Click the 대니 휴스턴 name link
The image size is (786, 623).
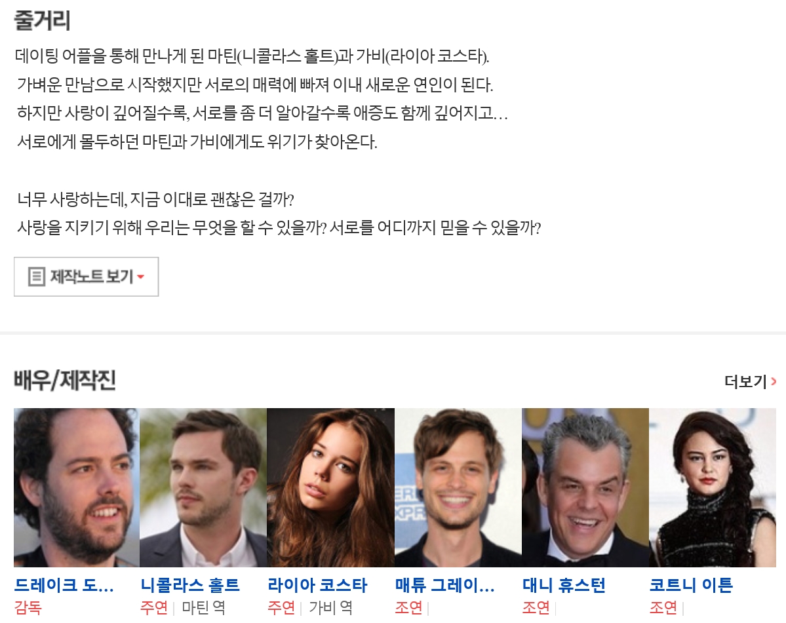click(564, 585)
